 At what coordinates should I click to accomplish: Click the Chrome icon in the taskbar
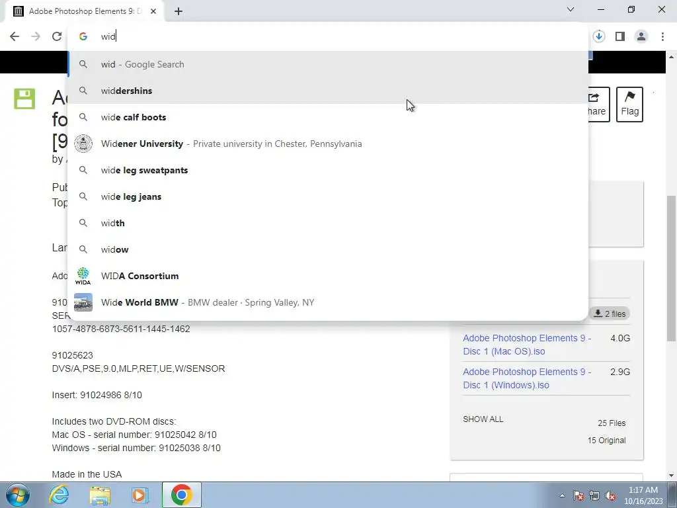(x=181, y=495)
